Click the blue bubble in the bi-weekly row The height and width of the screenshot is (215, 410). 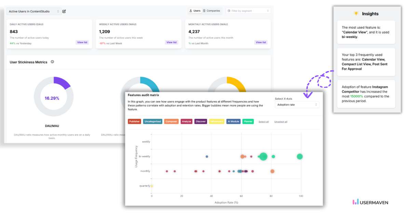click(x=207, y=156)
